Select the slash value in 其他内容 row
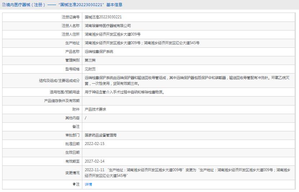The image size is (299, 192). tap(86, 118)
